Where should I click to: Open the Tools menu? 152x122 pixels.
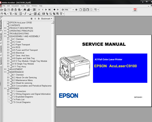point(23,6)
